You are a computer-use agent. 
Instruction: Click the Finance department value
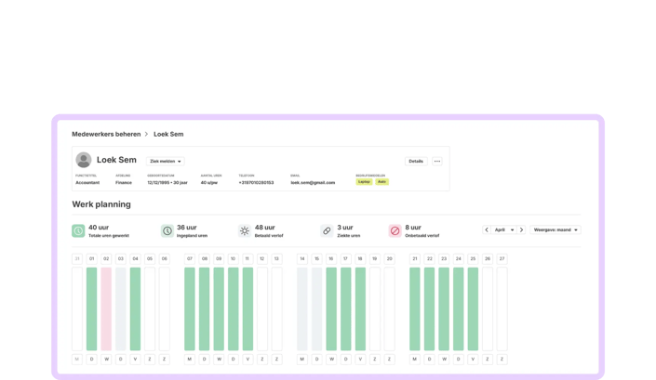pos(124,182)
